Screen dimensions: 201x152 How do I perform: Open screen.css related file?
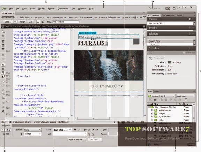coord(40,17)
